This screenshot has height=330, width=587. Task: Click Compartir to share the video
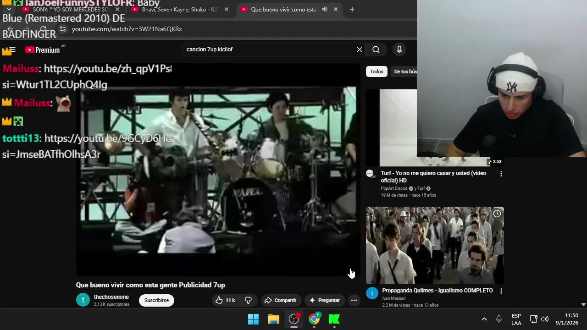pos(281,300)
